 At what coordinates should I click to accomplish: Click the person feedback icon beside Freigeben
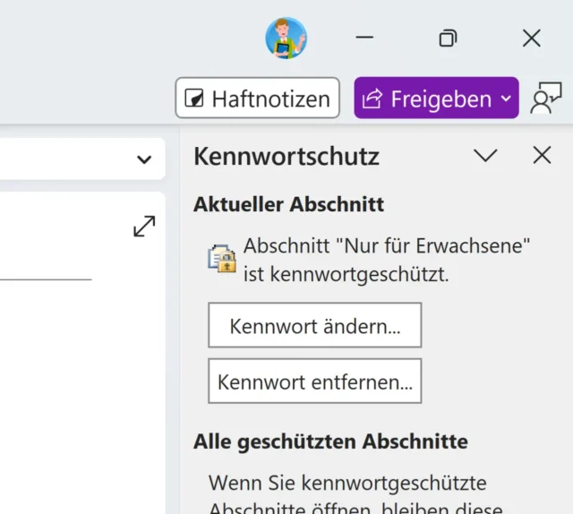(546, 99)
